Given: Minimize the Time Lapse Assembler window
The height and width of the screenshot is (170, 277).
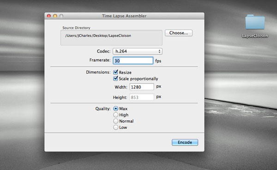Looking at the screenshot, I should 55,16.
